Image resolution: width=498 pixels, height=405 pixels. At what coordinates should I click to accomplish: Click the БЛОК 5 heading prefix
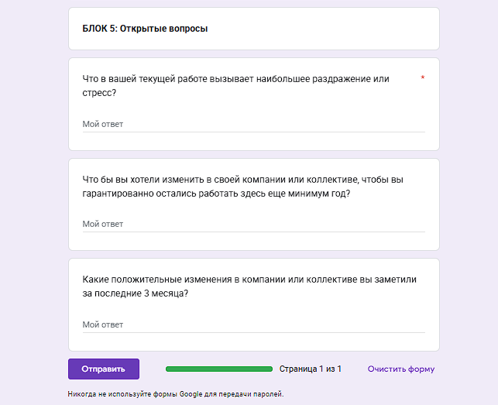[x=99, y=29]
